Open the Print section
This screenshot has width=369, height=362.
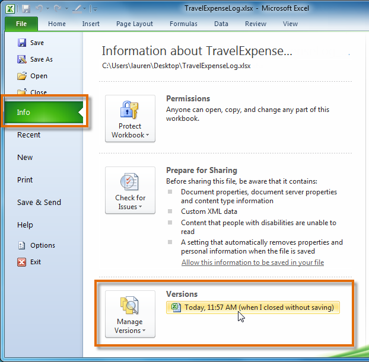(25, 180)
